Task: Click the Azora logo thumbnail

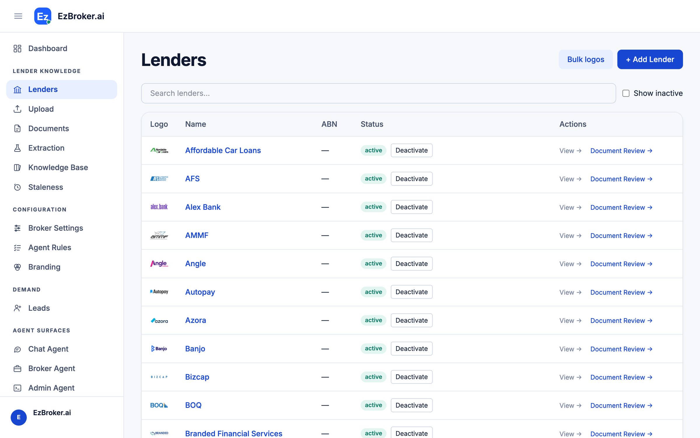Action: coord(159,320)
